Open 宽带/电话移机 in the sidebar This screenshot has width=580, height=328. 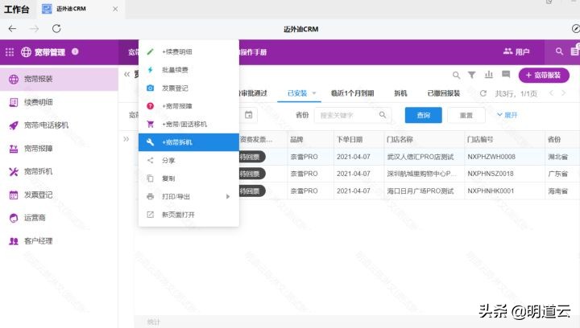[x=59, y=125]
